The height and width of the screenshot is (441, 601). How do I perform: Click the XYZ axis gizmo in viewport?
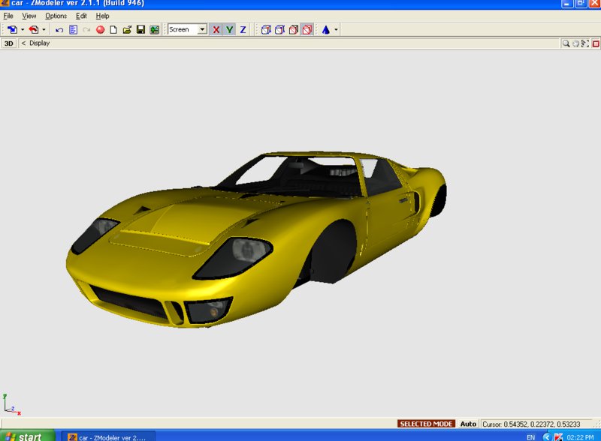pos(12,404)
